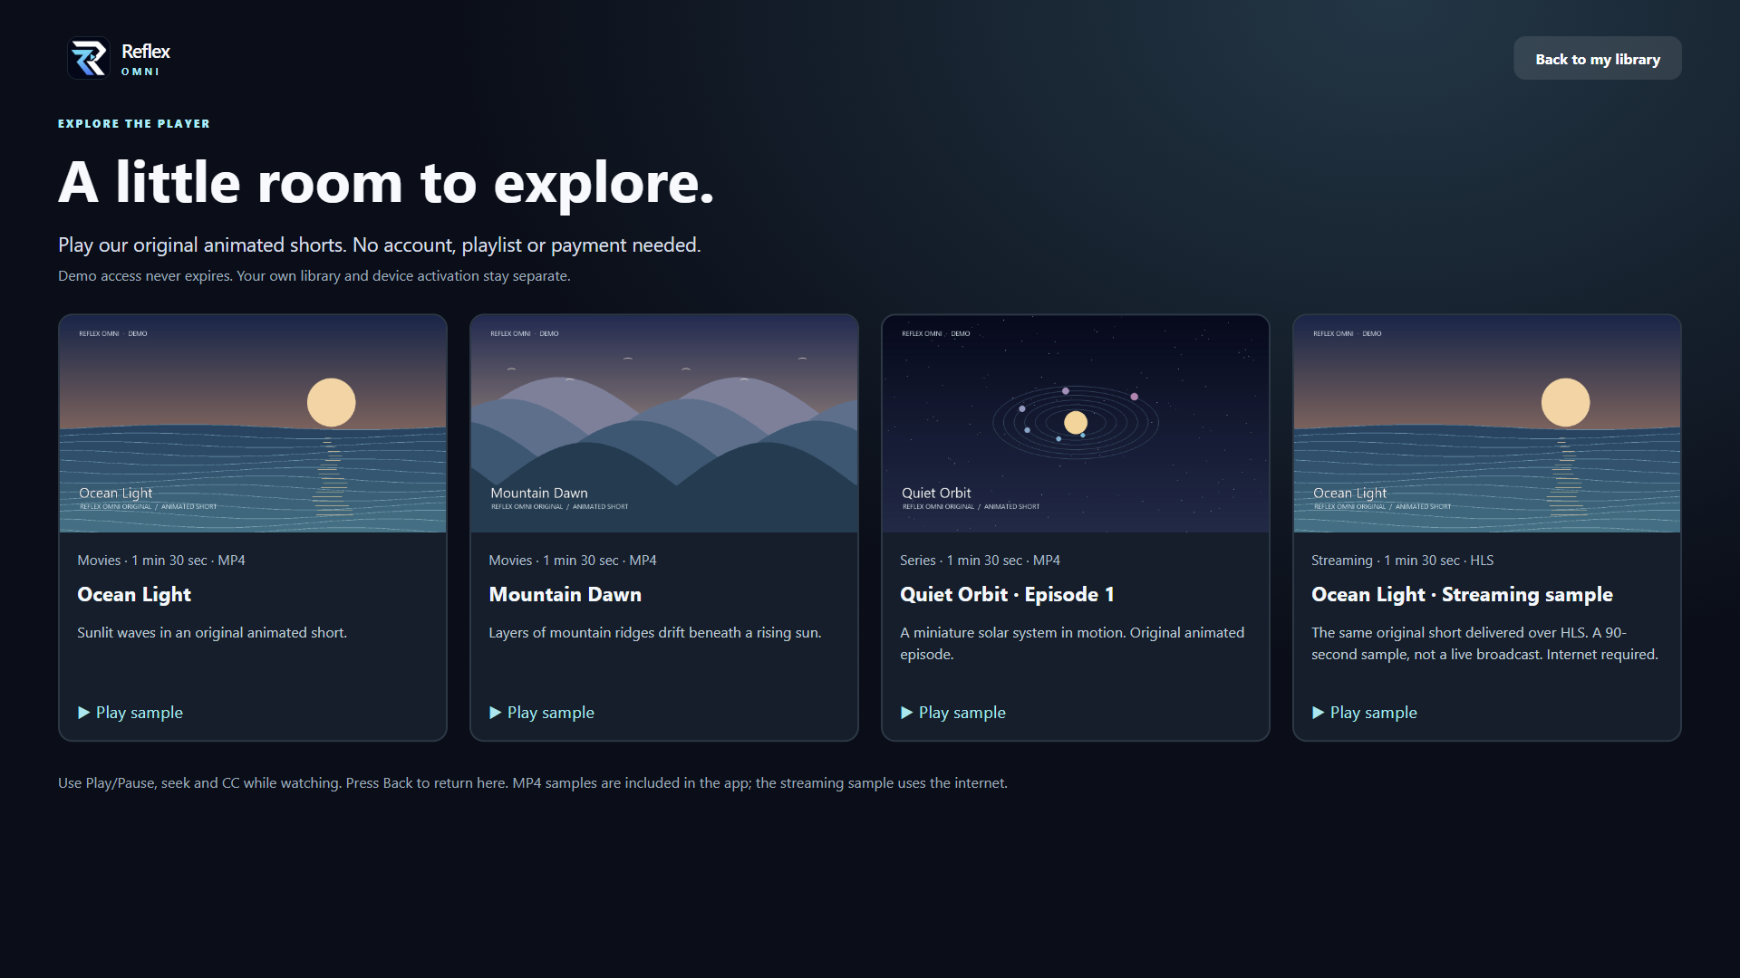This screenshot has height=978, width=1740.
Task: Play sample for Mountain Dawn
Action: 542,713
